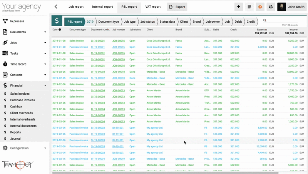Click the In process sidebar icon
This screenshot has height=174, width=308.
(x=5, y=21)
